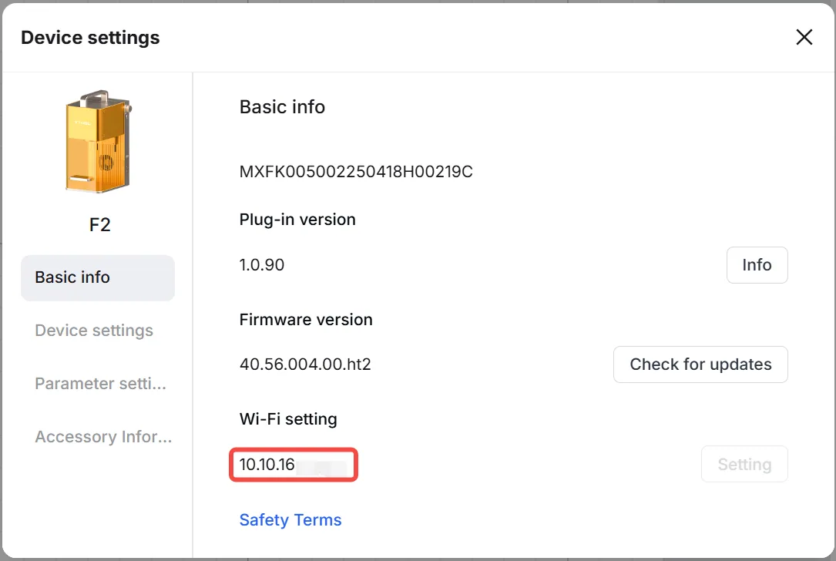Click Check for updates button
836x561 pixels.
tap(700, 364)
